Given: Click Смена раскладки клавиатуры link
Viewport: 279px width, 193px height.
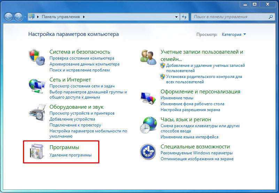Looking at the screenshot, I should pyautogui.click(x=200, y=128).
